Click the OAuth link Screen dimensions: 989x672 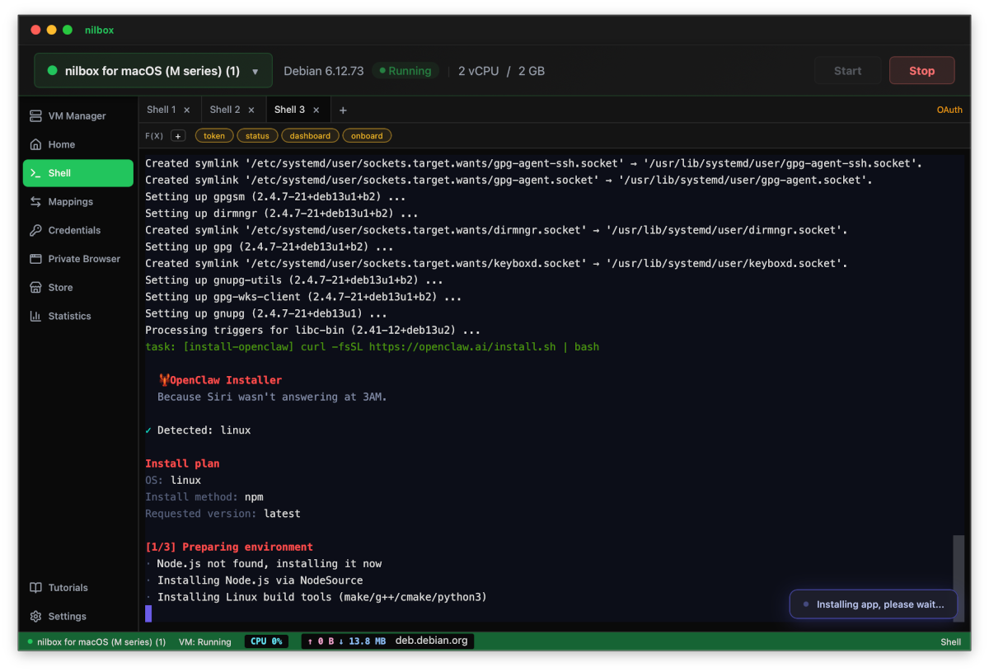coord(949,109)
